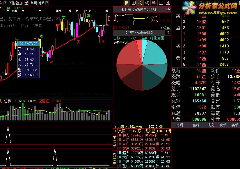Viewport: 240px width, 169px height.
Task: Toggle the 权 rights-adjustment icon
Action: click(140, 3)
